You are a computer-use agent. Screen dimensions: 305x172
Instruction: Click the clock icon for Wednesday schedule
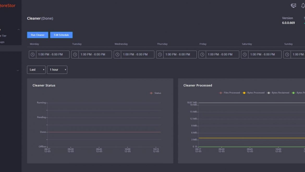[118, 54]
